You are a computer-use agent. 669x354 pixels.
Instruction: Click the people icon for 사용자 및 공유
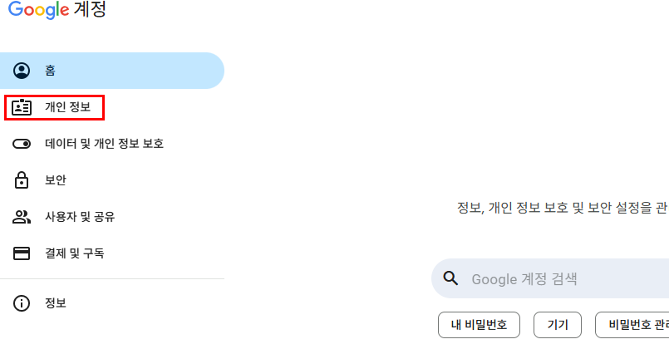pos(22,217)
